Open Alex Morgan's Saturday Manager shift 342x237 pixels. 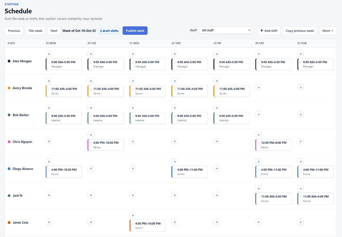[274, 64]
